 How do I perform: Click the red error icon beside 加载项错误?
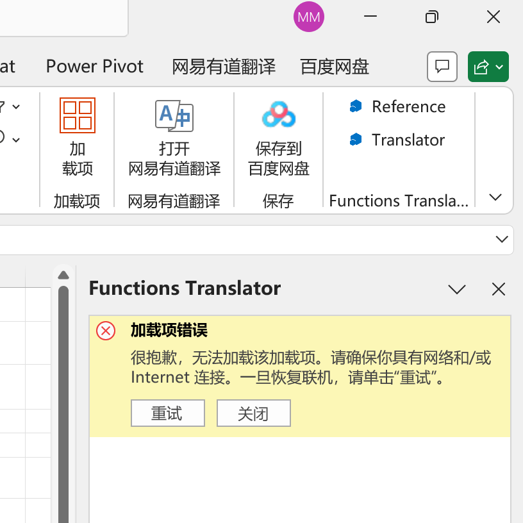pos(106,331)
